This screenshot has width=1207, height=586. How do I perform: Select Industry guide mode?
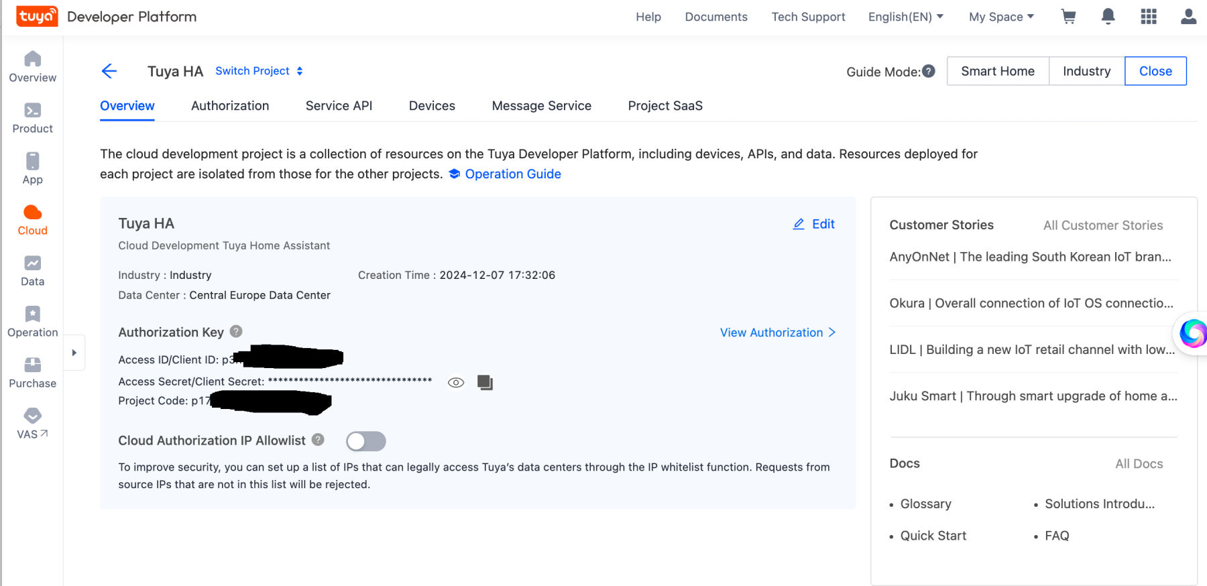point(1087,71)
